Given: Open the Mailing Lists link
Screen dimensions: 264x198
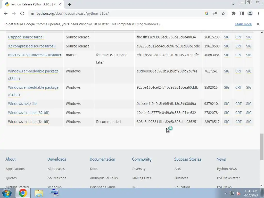Looking at the screenshot, I should pos(142,178).
